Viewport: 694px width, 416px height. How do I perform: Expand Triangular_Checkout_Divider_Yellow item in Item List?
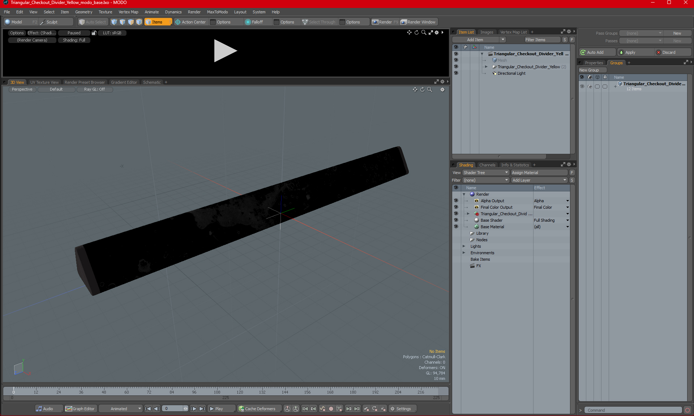[486, 67]
